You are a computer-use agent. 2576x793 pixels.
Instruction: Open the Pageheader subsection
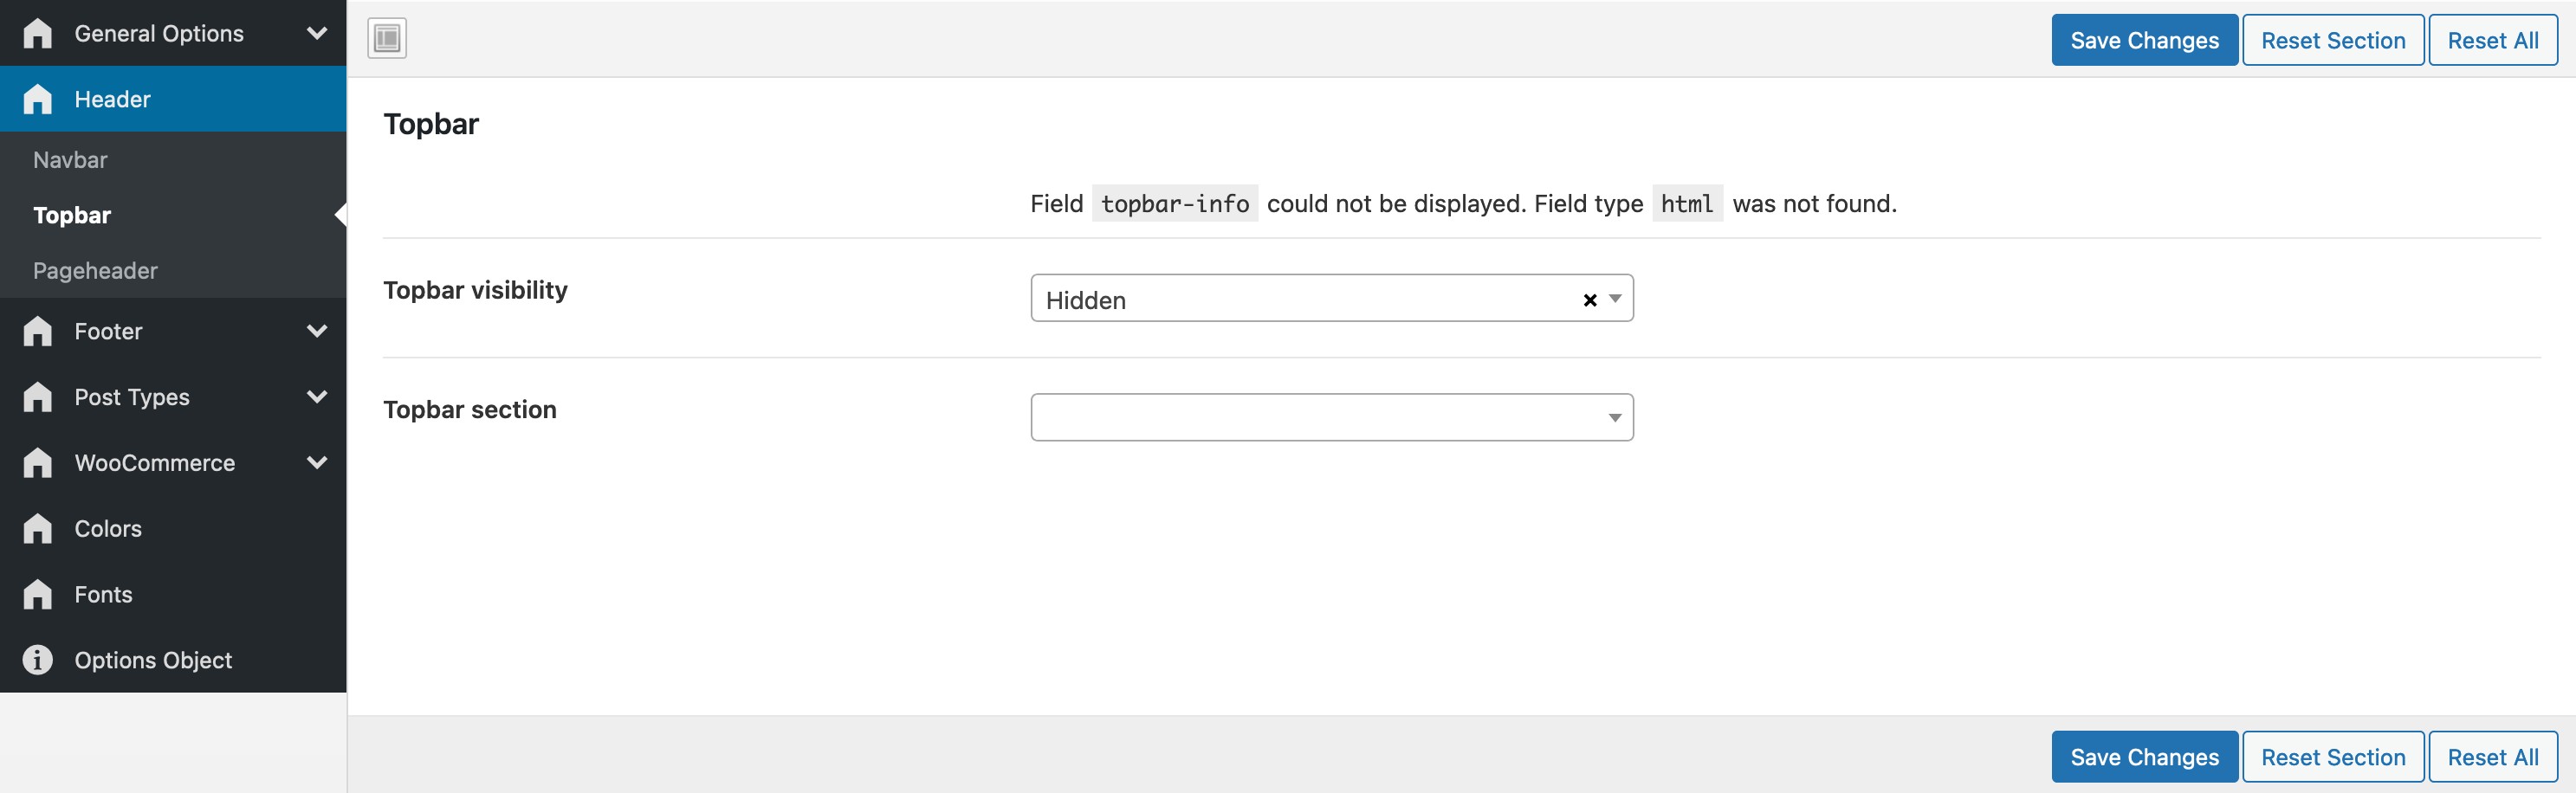point(95,271)
